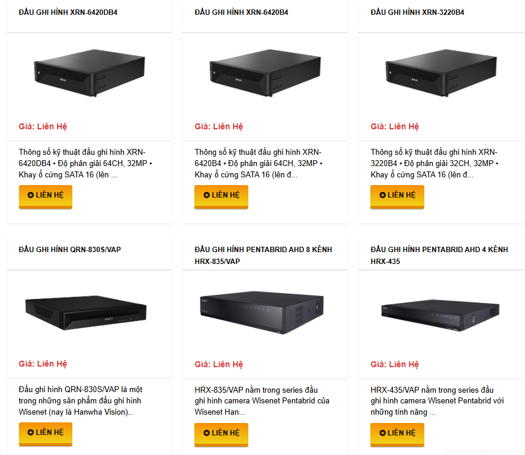
Task: Click the ĐẦU GHI HÌNH QRN-830S/VAP heading
Action: (x=70, y=250)
